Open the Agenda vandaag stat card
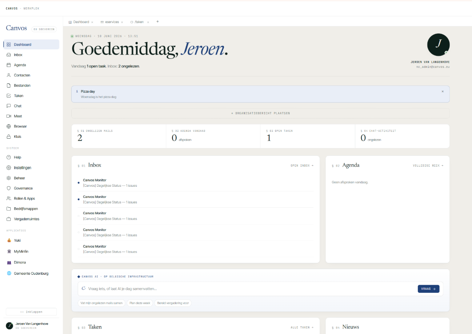472x334 pixels. [213, 136]
